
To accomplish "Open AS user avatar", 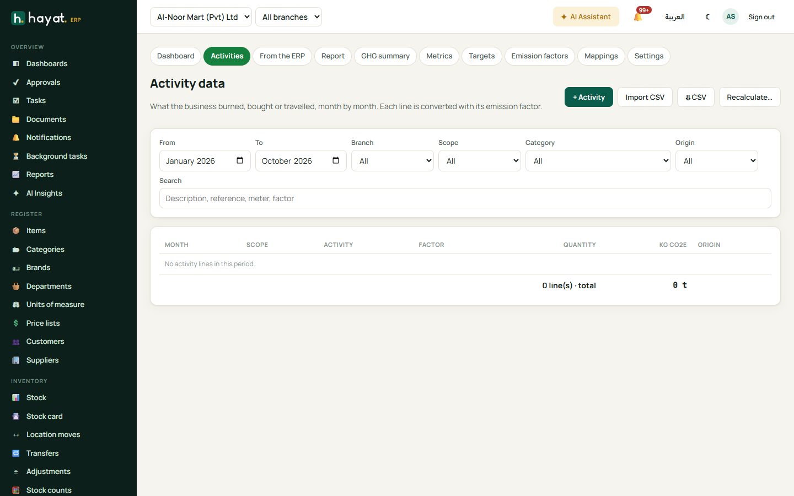I will [731, 17].
